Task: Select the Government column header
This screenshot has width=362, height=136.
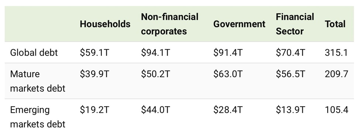Action: pos(239,24)
